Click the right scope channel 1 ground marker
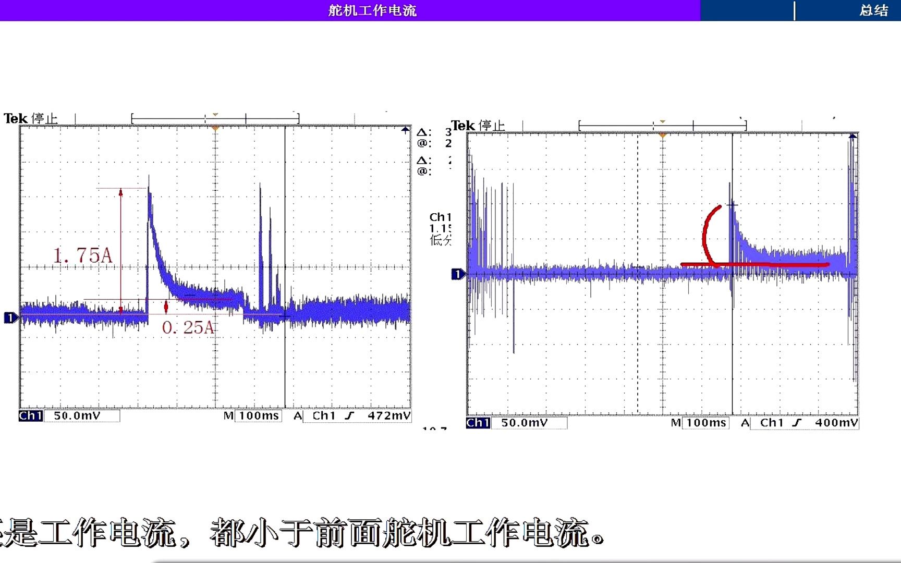The image size is (901, 563). coord(457,274)
